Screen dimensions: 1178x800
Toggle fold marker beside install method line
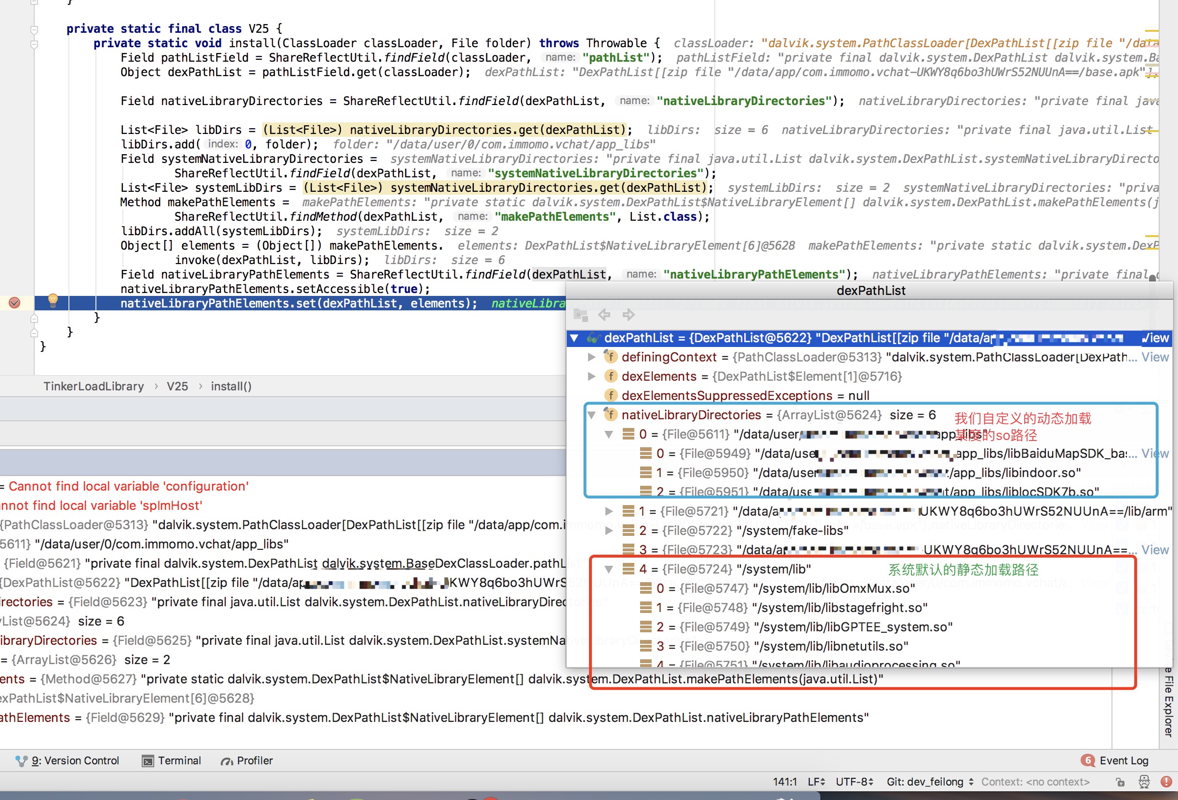34,44
